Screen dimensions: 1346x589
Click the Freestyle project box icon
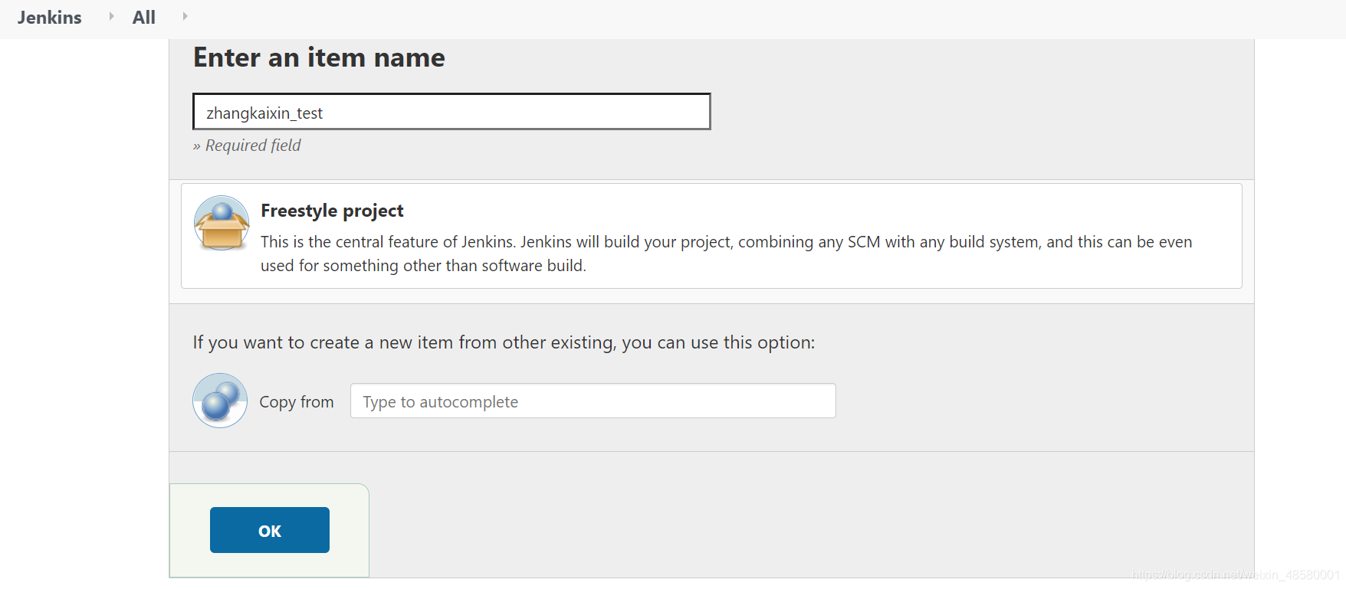point(222,223)
